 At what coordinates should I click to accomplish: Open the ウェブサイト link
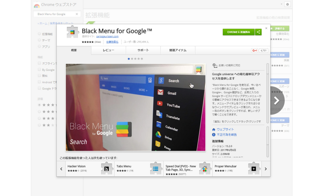coord(225,130)
